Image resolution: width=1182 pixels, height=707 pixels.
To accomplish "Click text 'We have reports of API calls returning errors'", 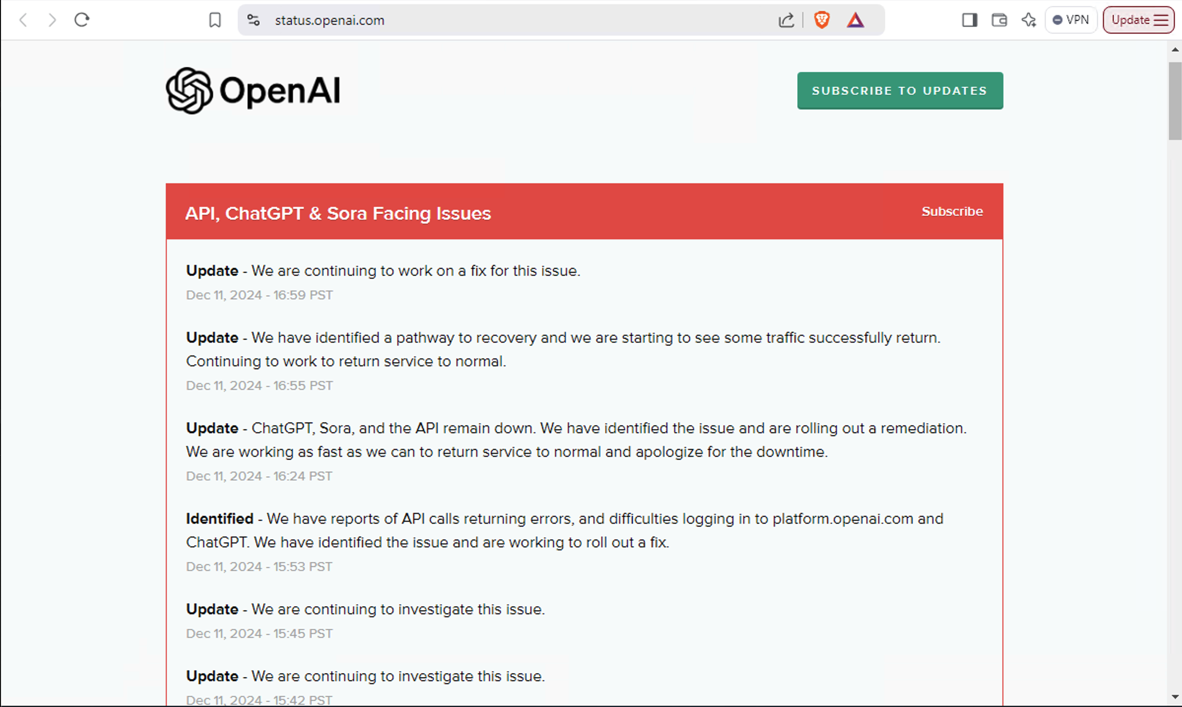I will click(x=419, y=518).
